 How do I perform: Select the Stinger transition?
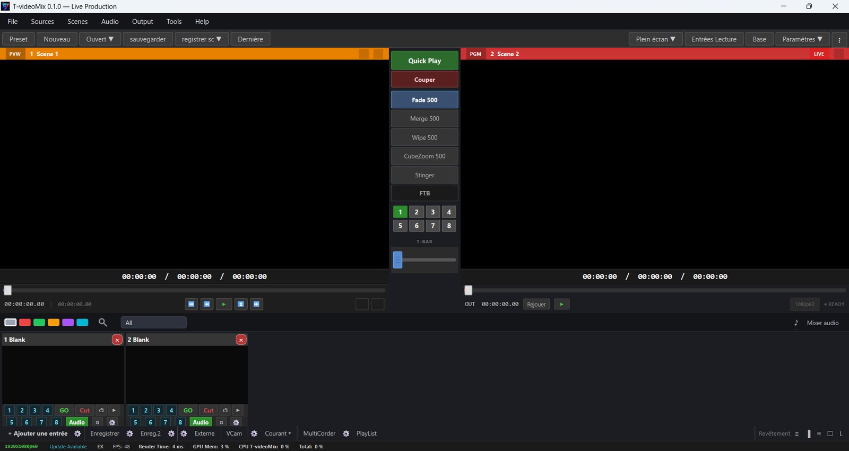click(x=424, y=175)
